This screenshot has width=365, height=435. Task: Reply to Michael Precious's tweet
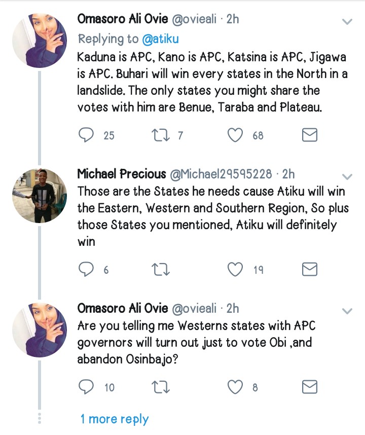coord(87,270)
